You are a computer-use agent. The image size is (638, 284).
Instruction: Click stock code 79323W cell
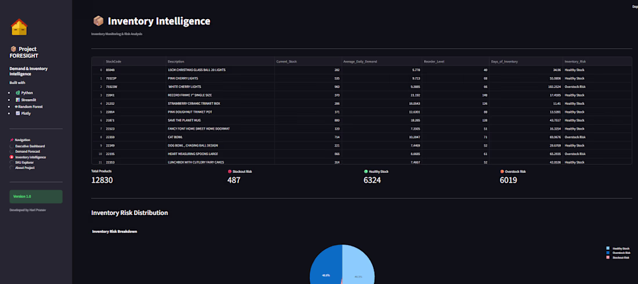[135, 87]
